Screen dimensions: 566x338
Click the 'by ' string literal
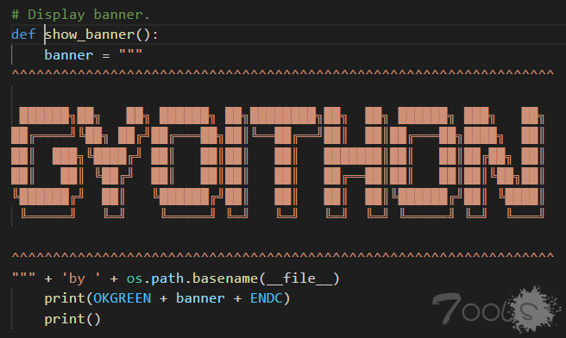click(81, 279)
